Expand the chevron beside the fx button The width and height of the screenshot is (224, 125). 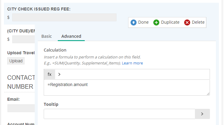point(59,74)
